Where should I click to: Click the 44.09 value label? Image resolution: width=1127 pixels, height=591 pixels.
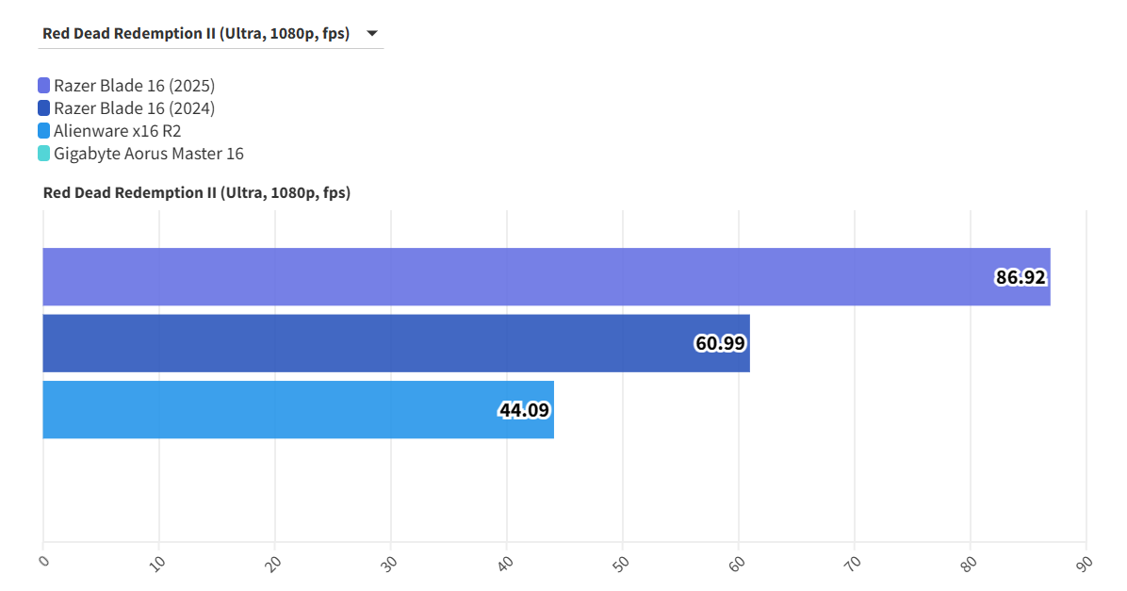tap(524, 411)
